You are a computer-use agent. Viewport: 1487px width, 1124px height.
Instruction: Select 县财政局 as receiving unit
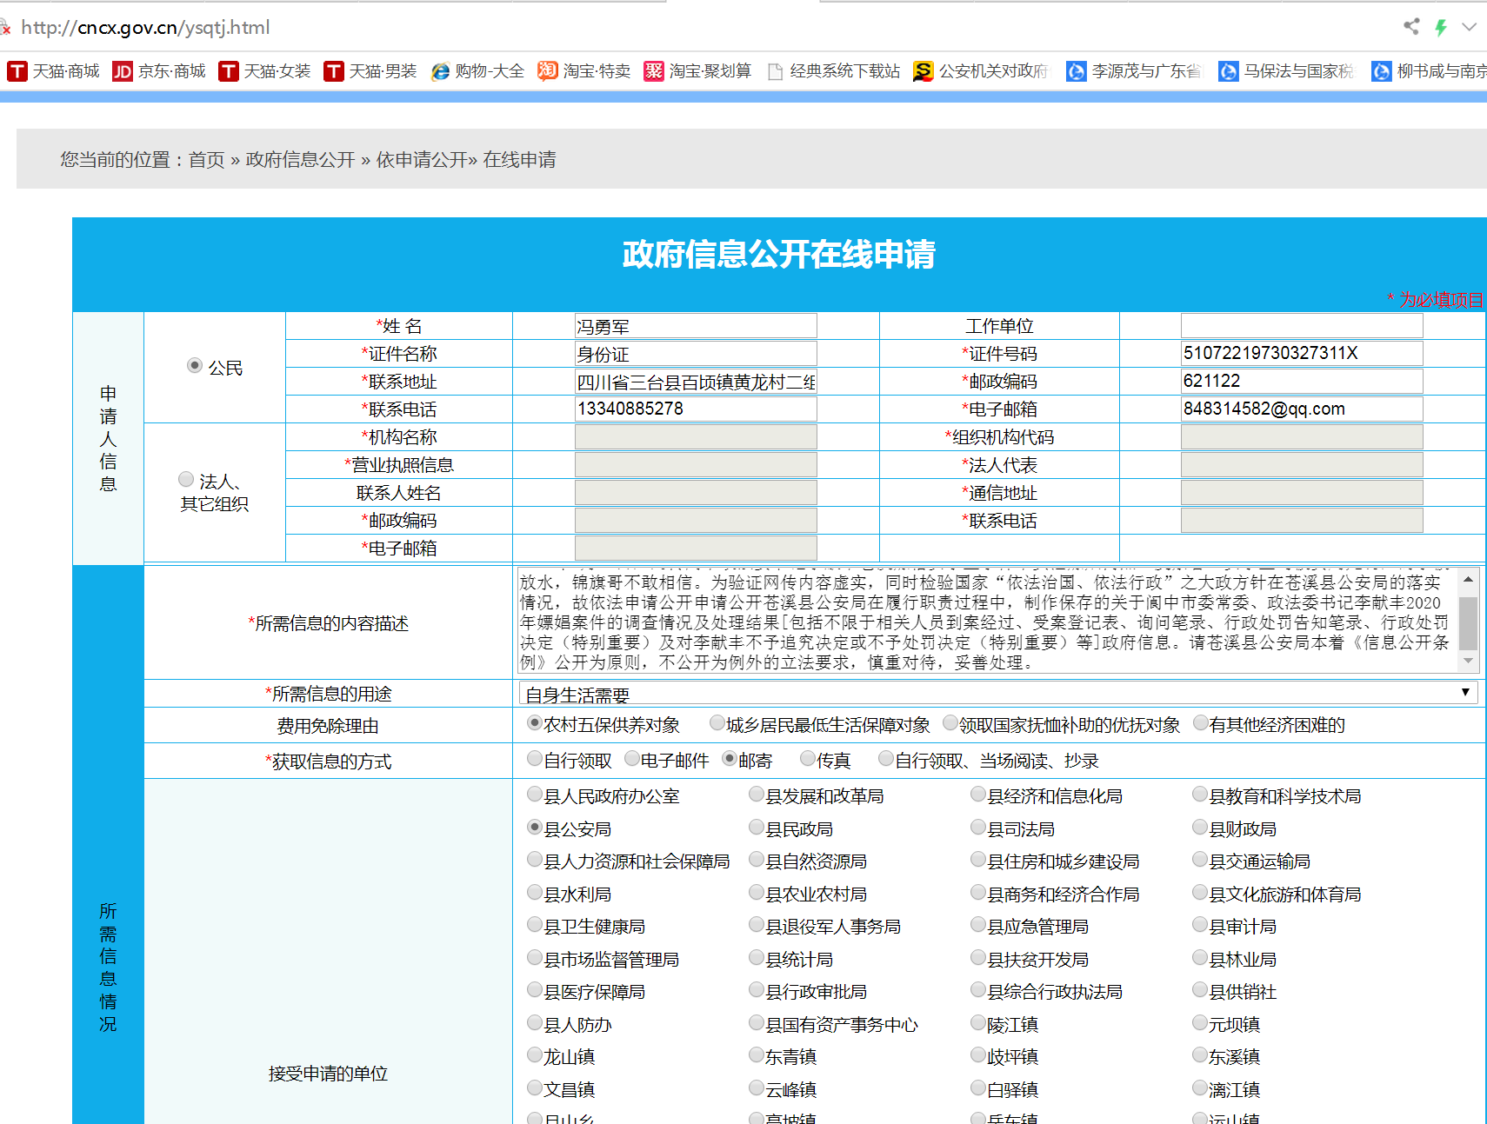coord(1200,828)
